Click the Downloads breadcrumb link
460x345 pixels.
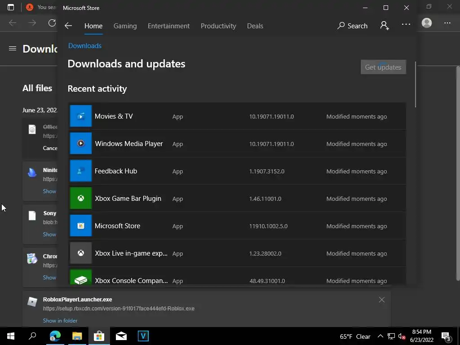(85, 45)
